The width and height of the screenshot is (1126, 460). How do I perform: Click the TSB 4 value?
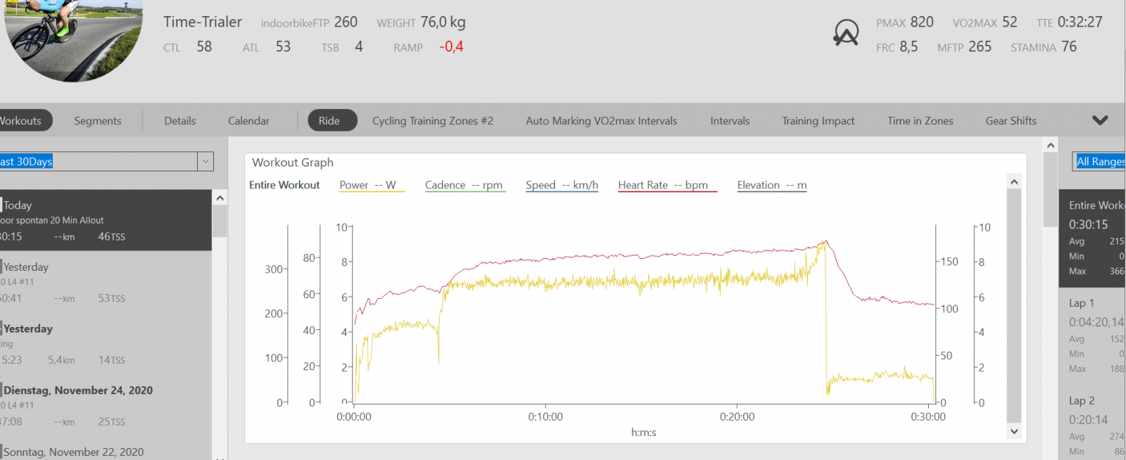click(x=359, y=46)
